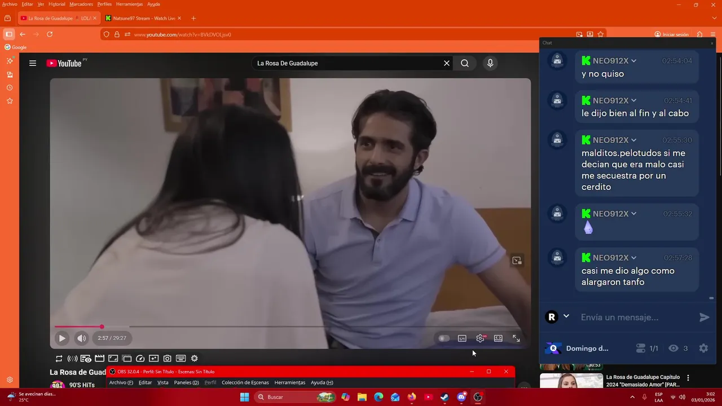Expand NEO912X menu on 'y no quiso'
The height and width of the screenshot is (406, 722).
click(x=634, y=61)
